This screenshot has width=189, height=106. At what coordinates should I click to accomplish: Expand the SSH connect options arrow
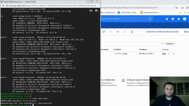pos(168,54)
